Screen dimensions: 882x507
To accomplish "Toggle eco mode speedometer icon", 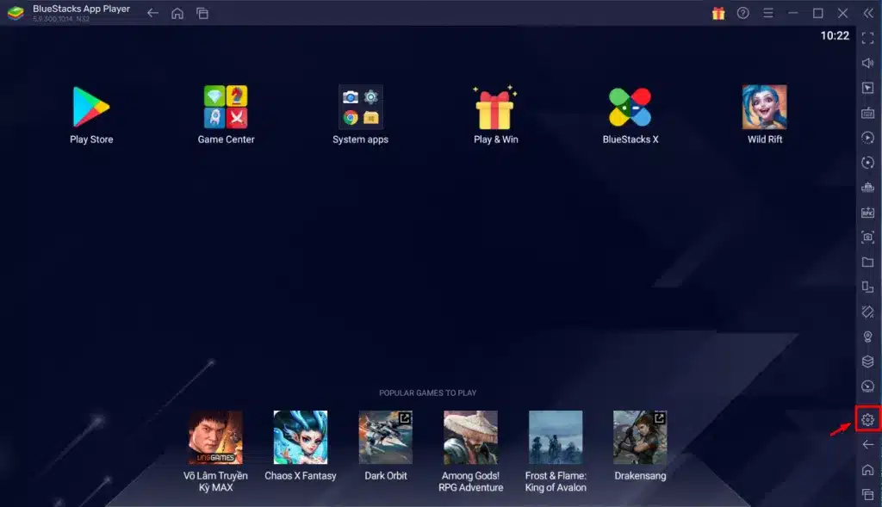I will (868, 386).
